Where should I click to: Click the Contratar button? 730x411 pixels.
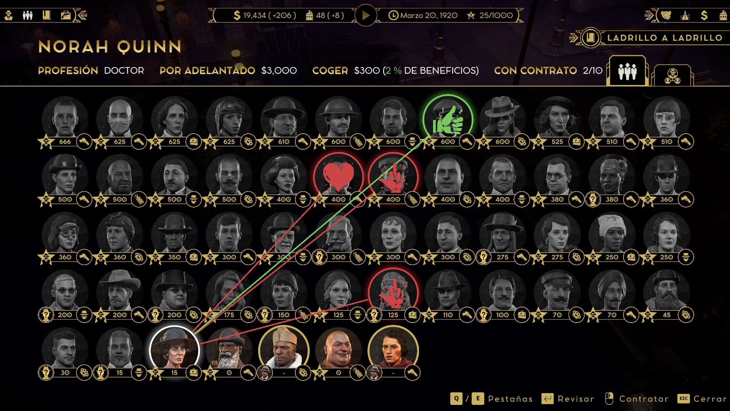637,399
